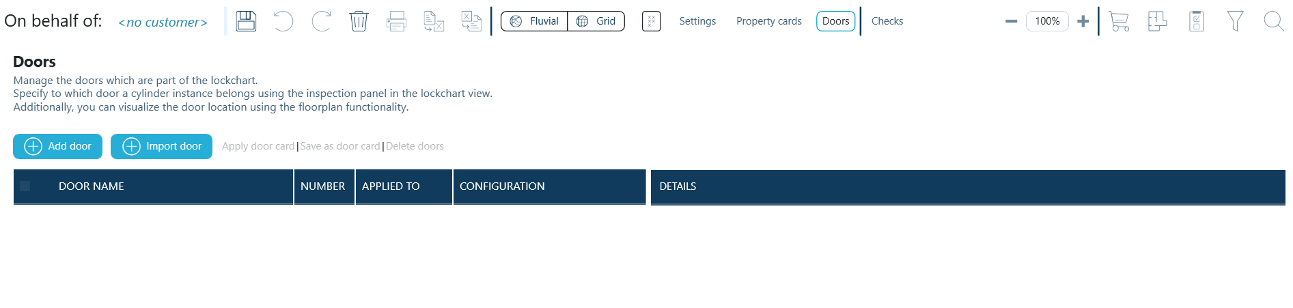
Task: Click the printer icon
Action: point(396,21)
